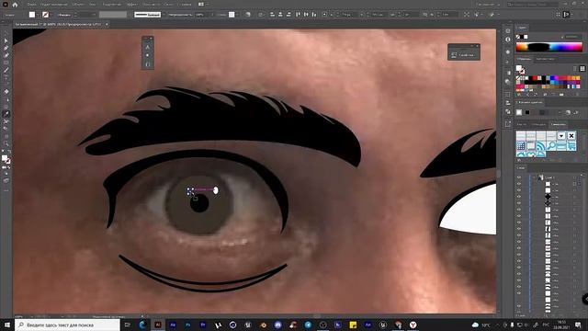Switch to the Swatches (Образцы) tab

tap(524, 59)
